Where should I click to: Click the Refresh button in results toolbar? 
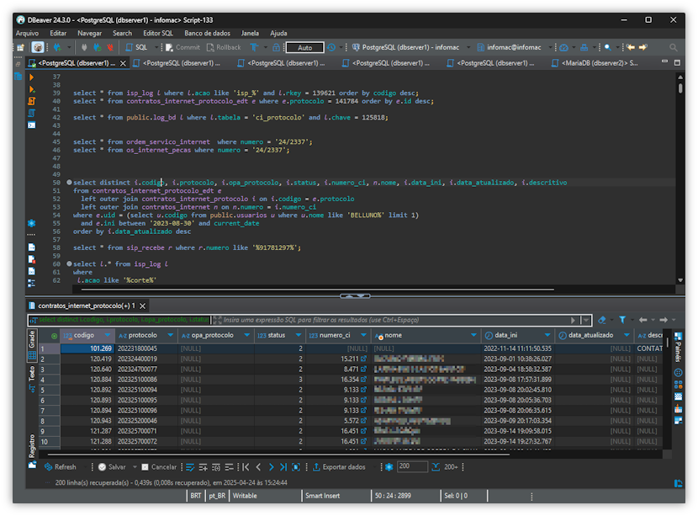pos(60,466)
